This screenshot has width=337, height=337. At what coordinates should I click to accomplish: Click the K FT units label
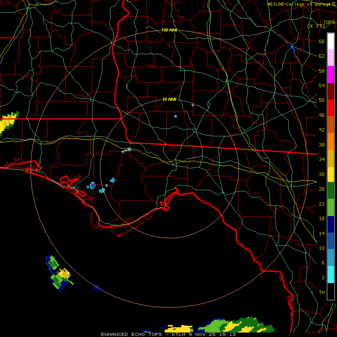(316, 26)
